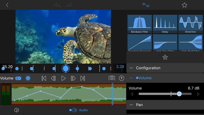This screenshot has width=204, height=115.
Task: Click the Volume slider handle
Action: point(179,94)
